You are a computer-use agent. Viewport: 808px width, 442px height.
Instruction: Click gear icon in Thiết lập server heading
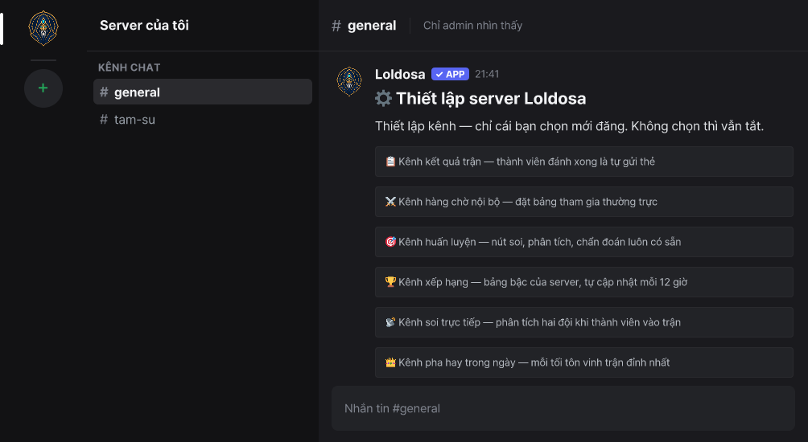383,98
